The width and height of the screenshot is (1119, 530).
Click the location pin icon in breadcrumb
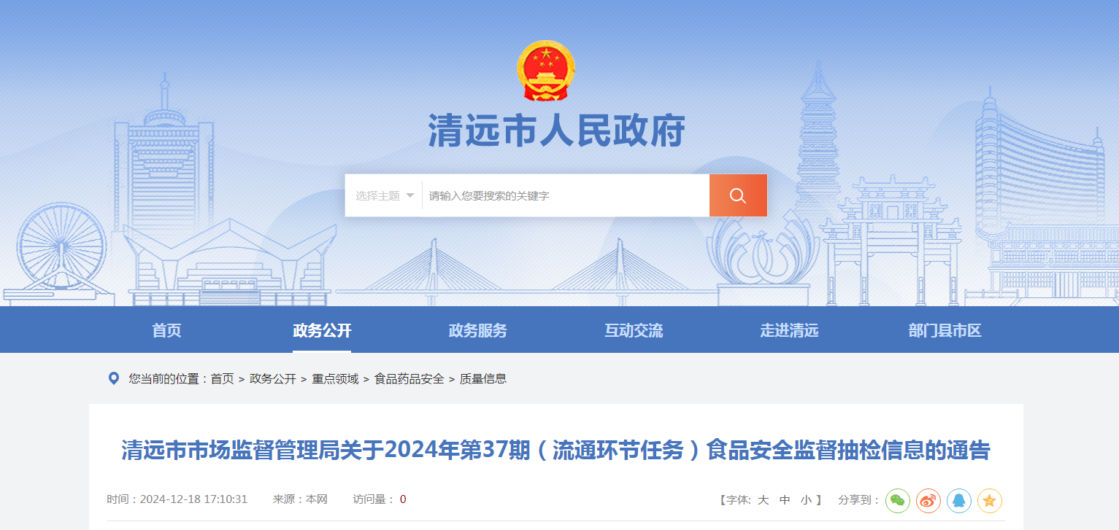coord(114,378)
